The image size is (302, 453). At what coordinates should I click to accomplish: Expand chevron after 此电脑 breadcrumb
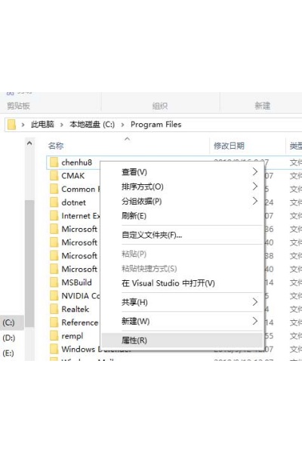(62, 125)
